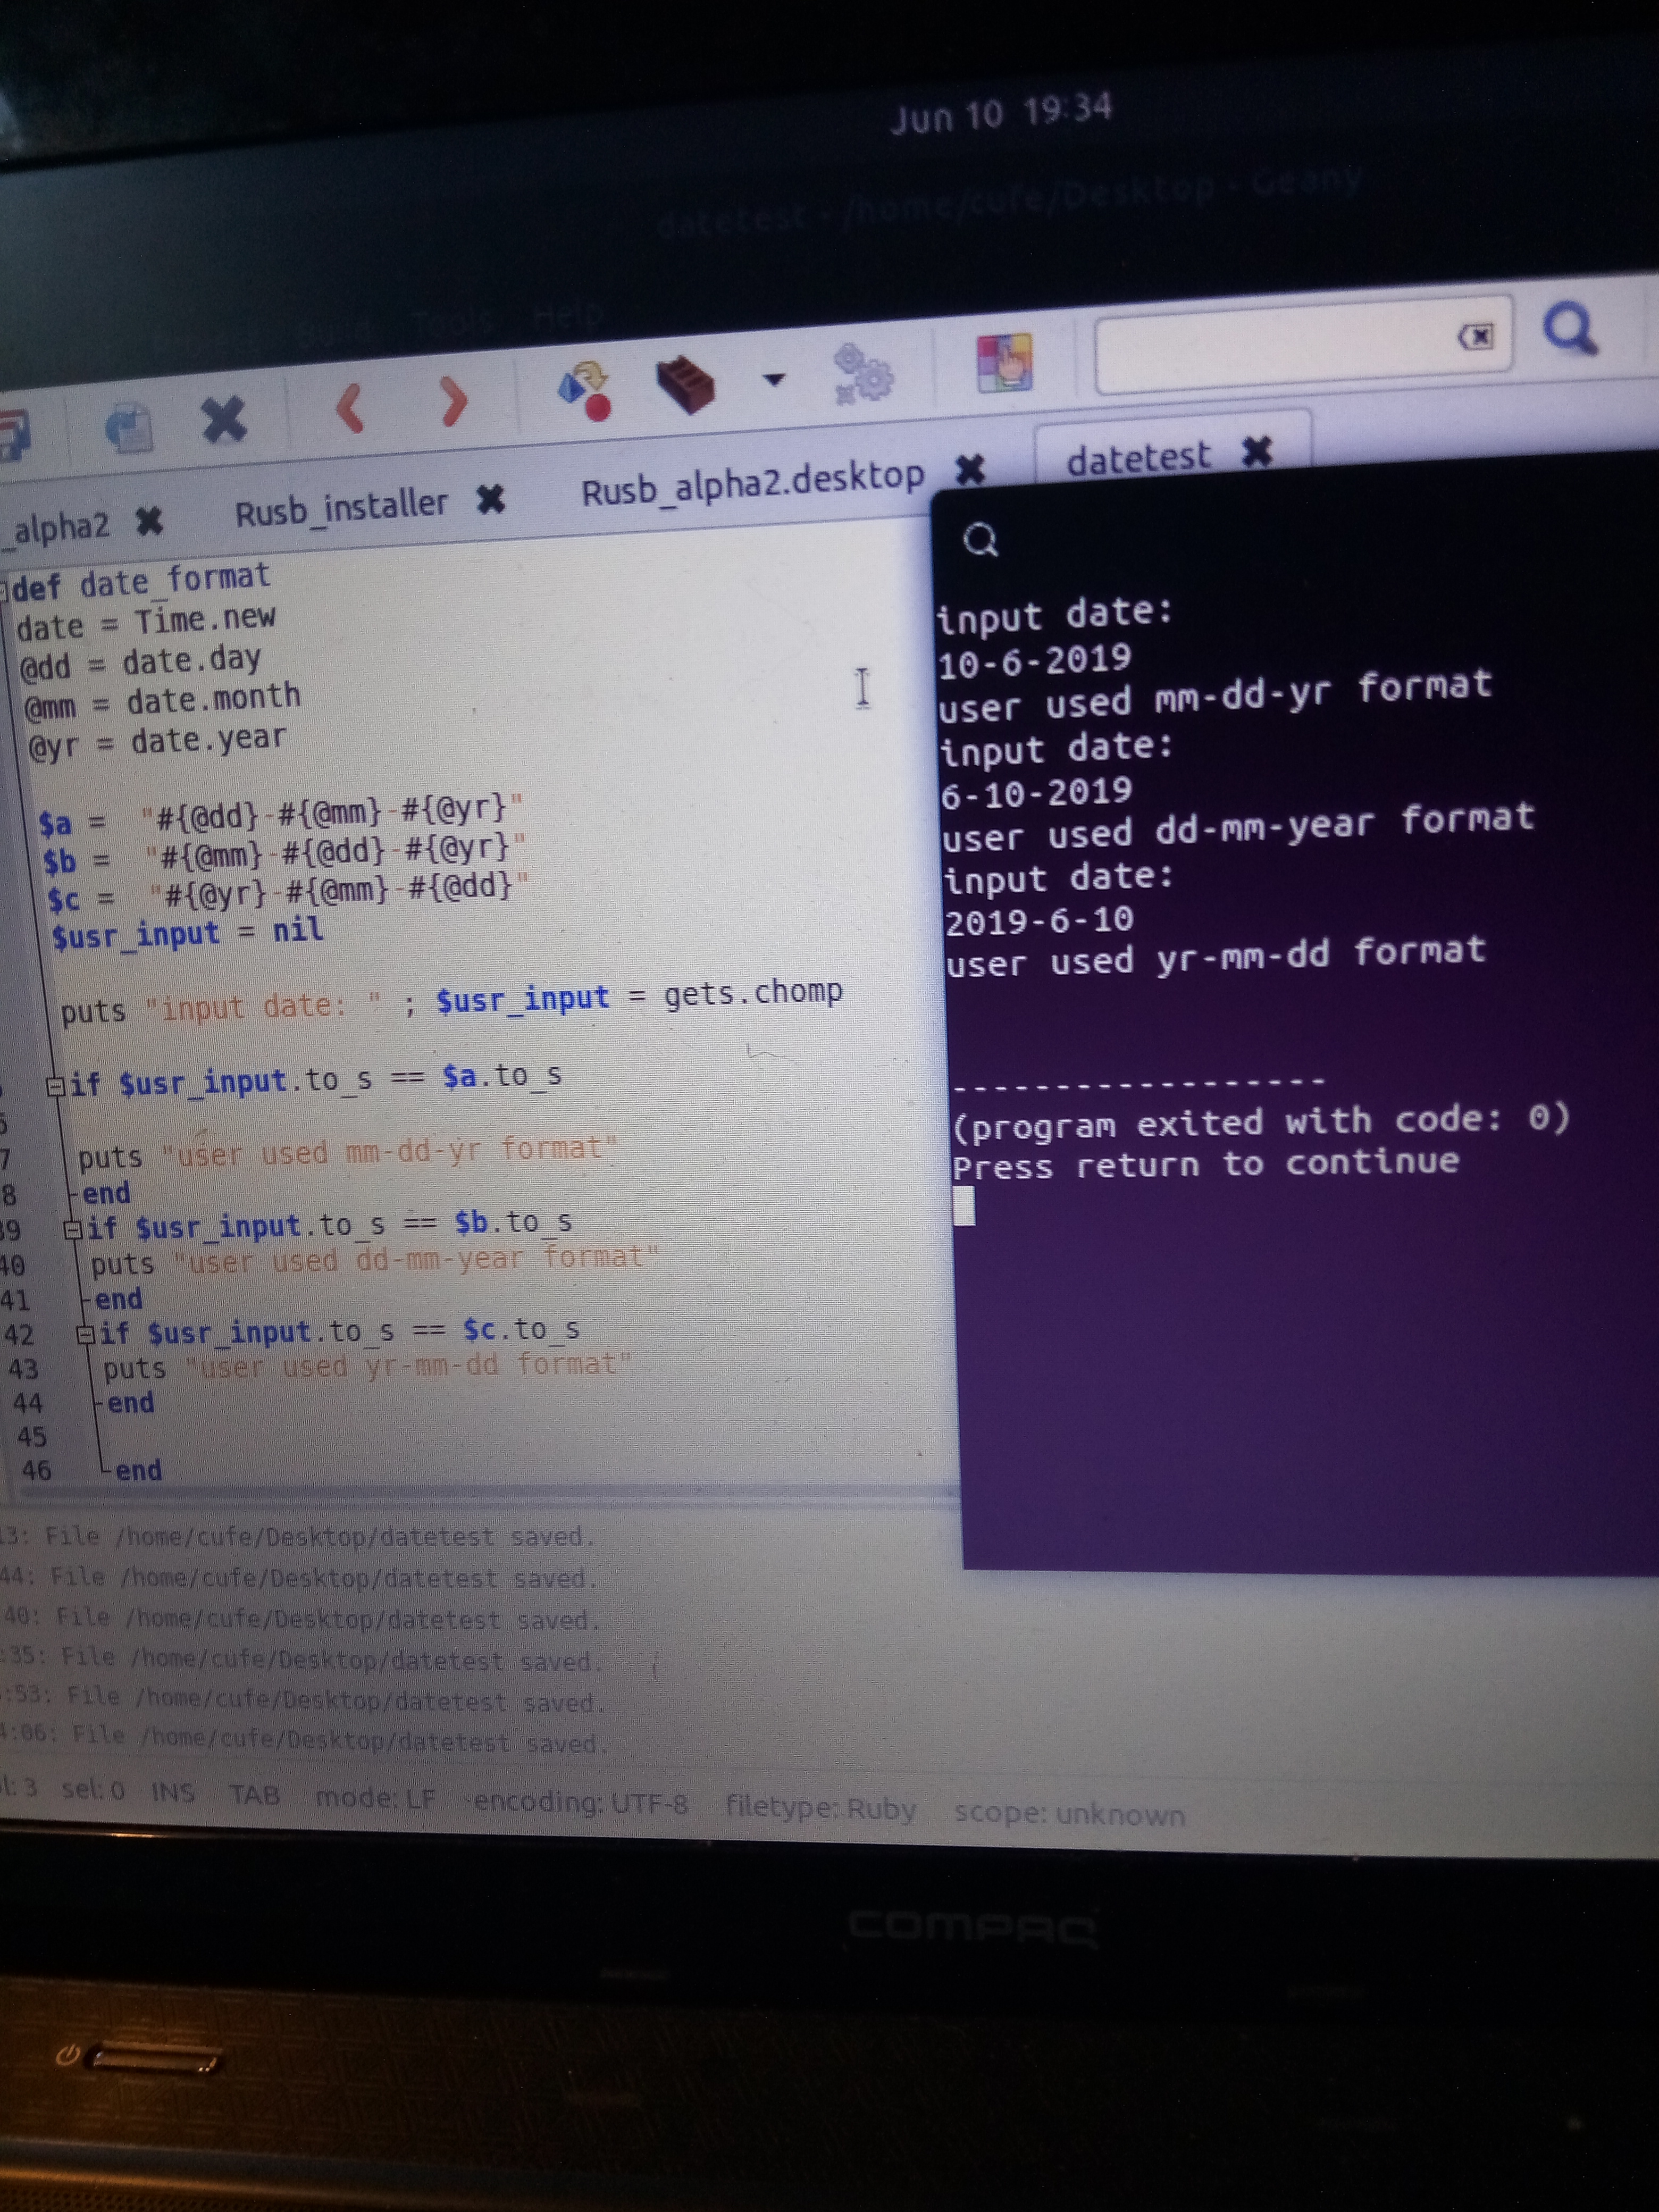Image resolution: width=1659 pixels, height=2212 pixels.
Task: Close the Rusb_installer tab
Action: point(490,498)
